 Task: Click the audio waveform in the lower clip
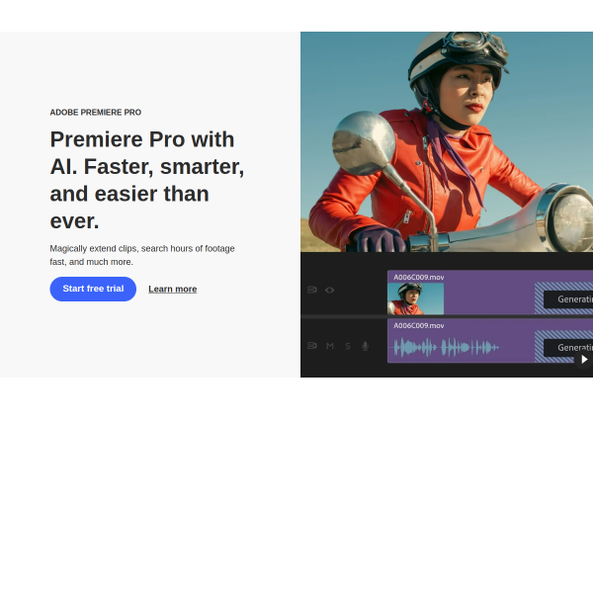447,347
